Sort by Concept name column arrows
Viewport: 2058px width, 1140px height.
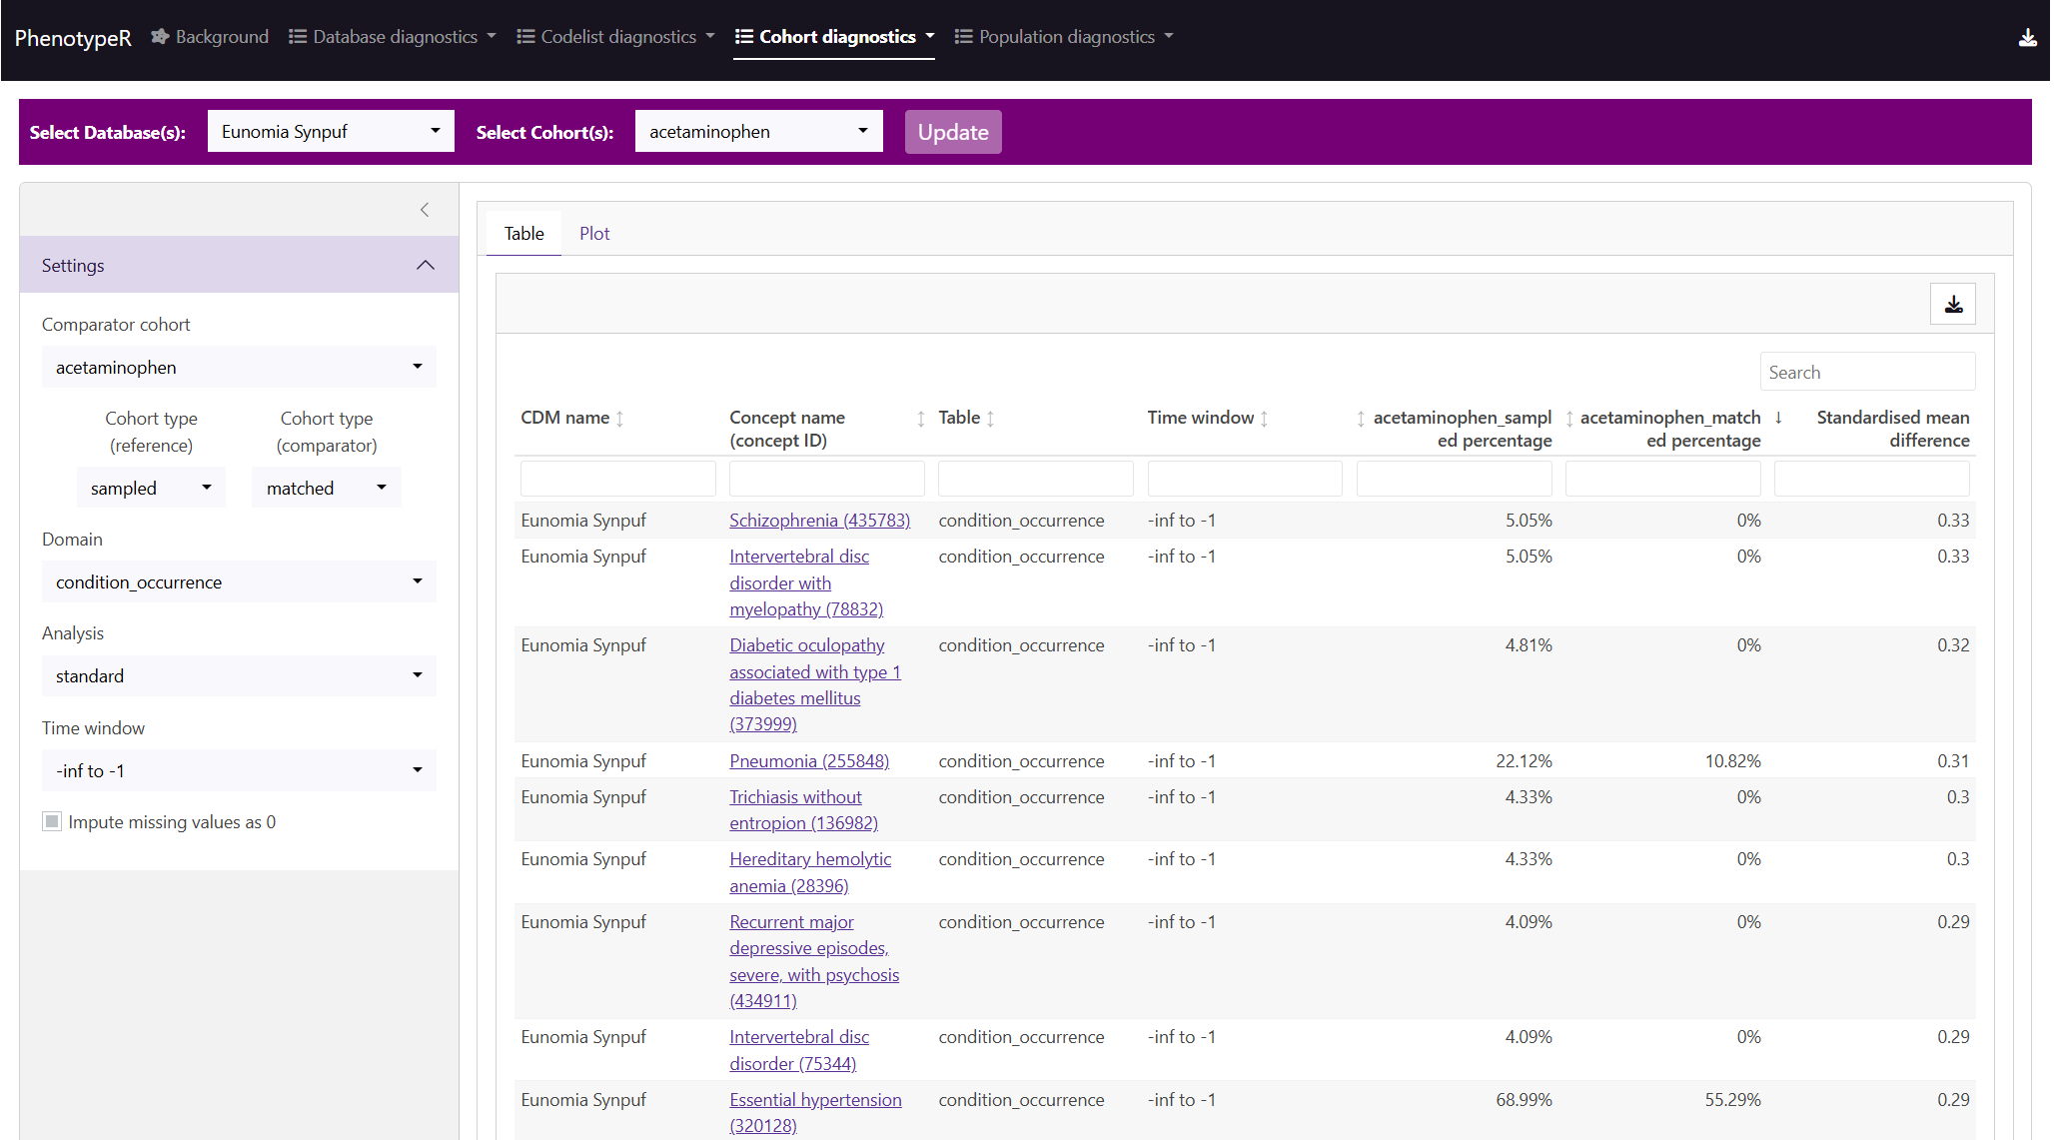[920, 419]
